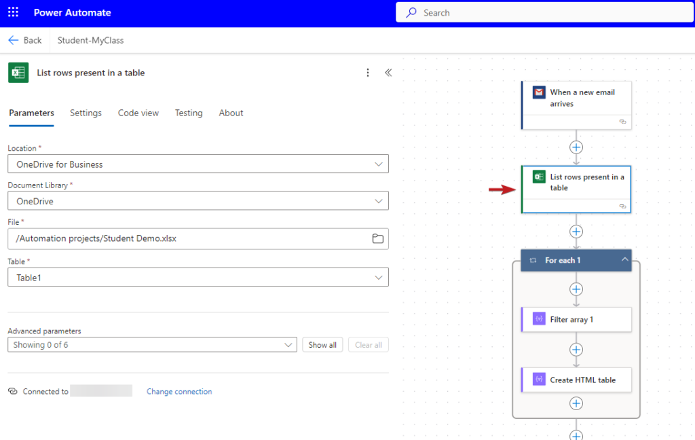
Task: Click the Change connection link
Action: [x=179, y=391]
